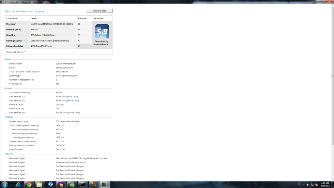Screen dimensions: 334x188
Task: Click the 5.9 base score badge
Action: (x=102, y=31)
